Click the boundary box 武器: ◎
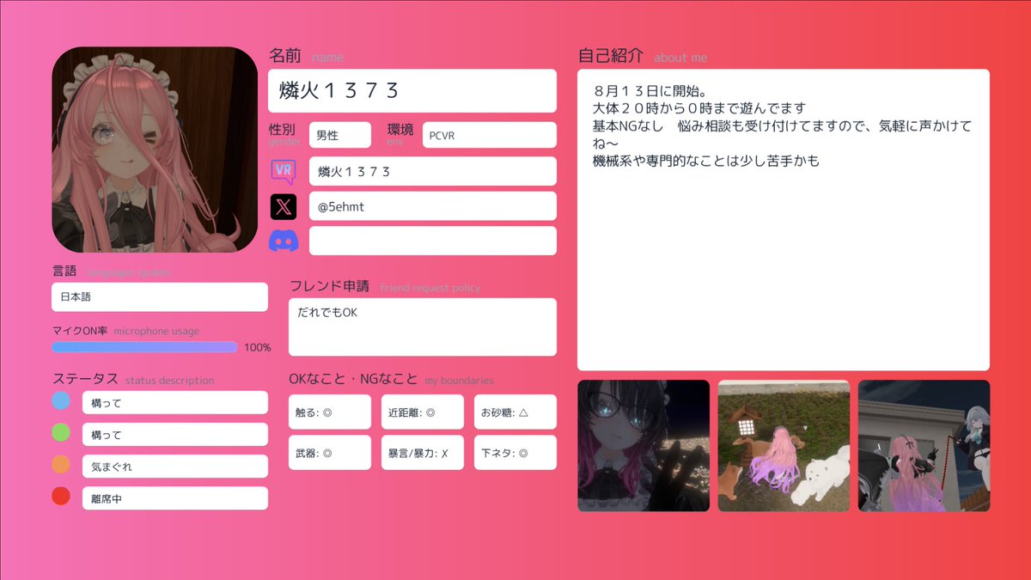The height and width of the screenshot is (580, 1031). point(330,453)
